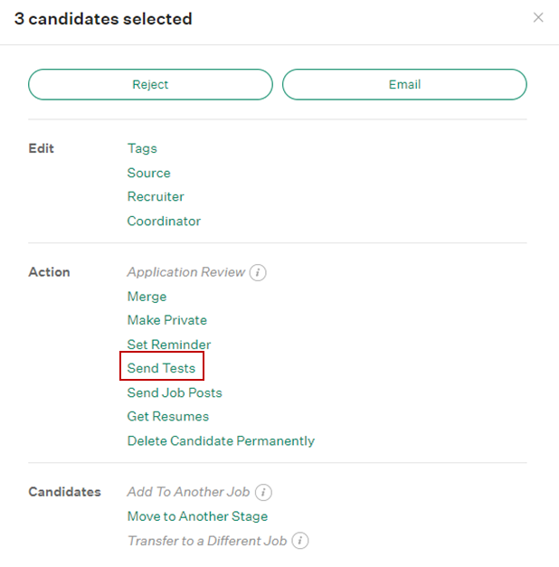Select Transfer to a Different Job text
Image resolution: width=559 pixels, height=567 pixels.
(206, 541)
